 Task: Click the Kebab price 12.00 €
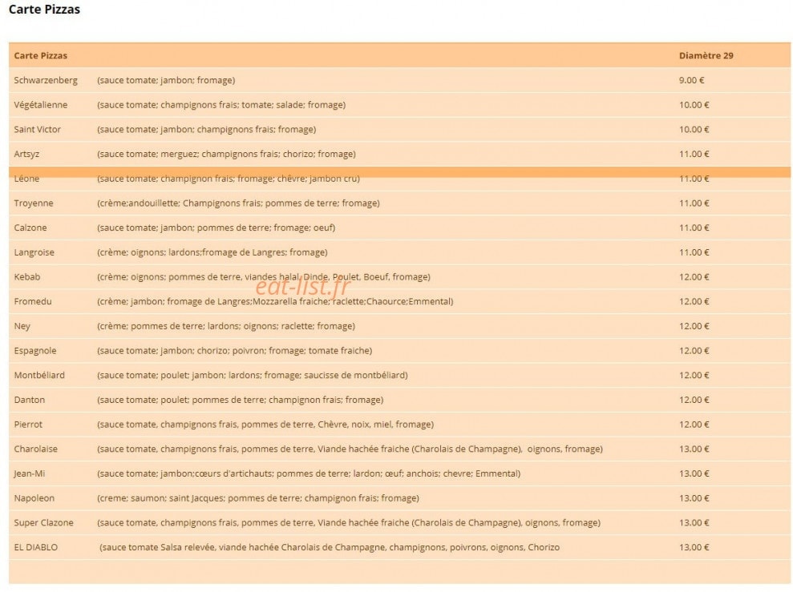pyautogui.click(x=694, y=277)
